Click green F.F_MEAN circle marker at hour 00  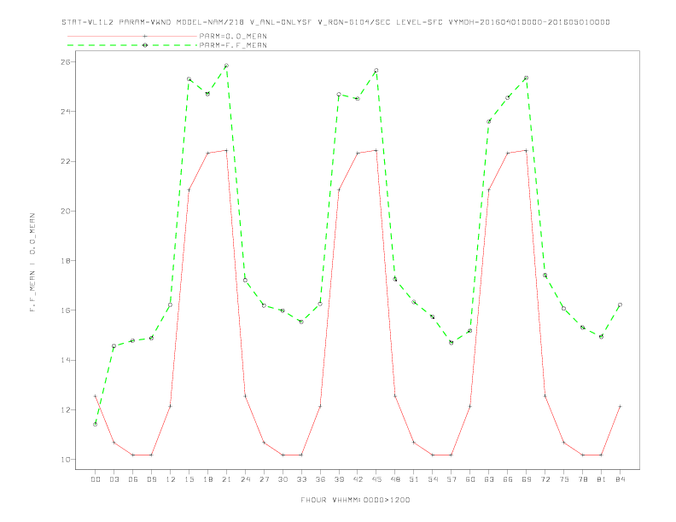96,424
